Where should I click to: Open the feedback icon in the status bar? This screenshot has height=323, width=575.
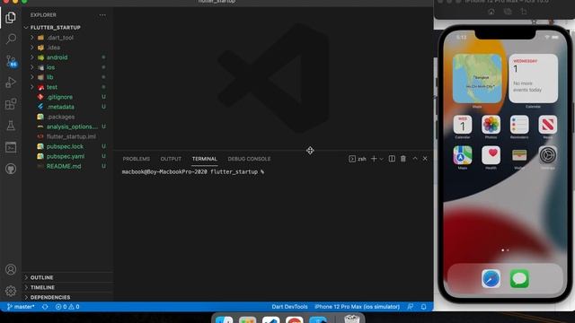coord(411,307)
